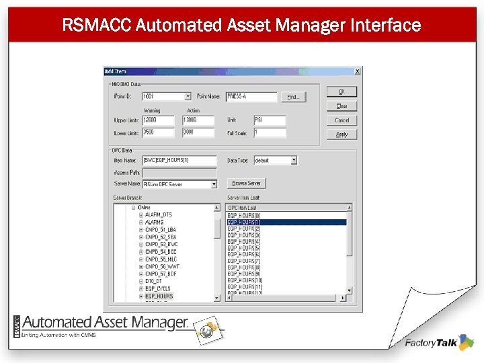Screen dimensions: 484x363
Task: Select EQP_HOURS[7] leaf item
Action: coord(244,261)
